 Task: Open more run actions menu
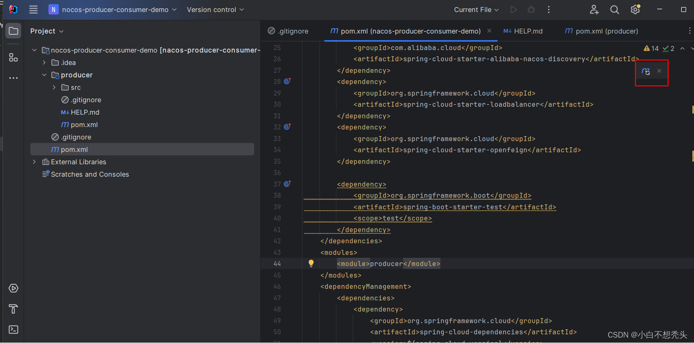tap(549, 10)
